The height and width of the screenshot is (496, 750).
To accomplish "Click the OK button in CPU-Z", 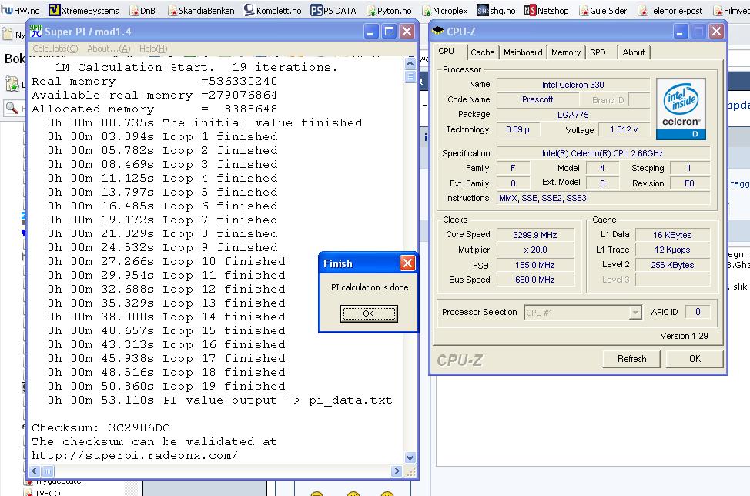I will tap(695, 359).
